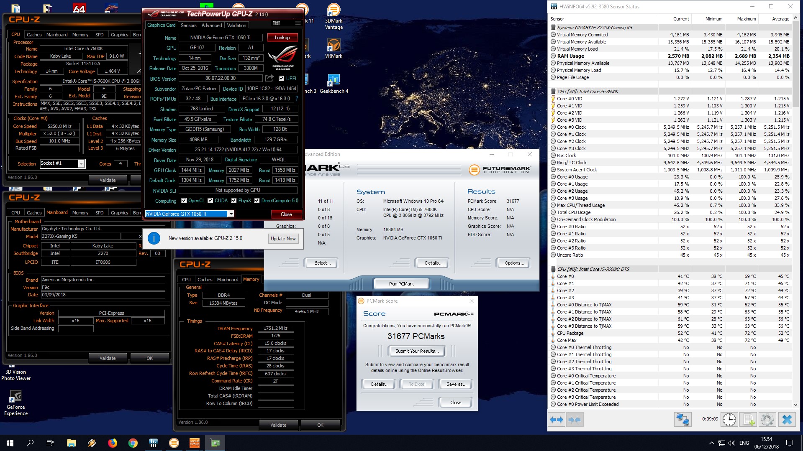The image size is (803, 451).
Task: Click Submit Your Results in PCMark Score
Action: [x=417, y=351]
